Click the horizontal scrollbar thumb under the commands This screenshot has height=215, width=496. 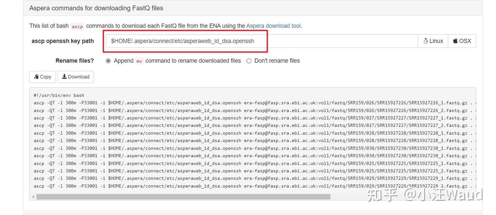pos(183,197)
